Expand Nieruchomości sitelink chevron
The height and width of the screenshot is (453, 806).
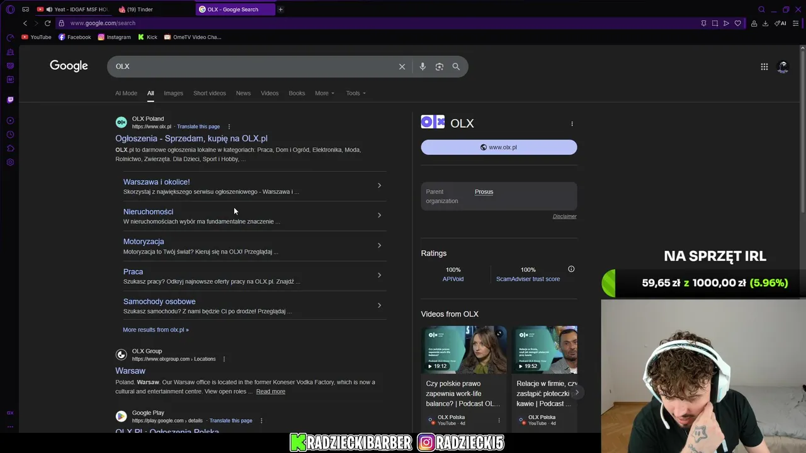pos(379,215)
